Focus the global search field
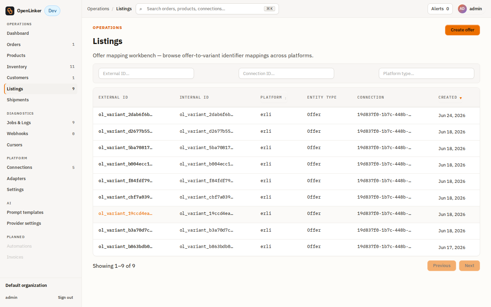This screenshot has width=491, height=307. 207,9
